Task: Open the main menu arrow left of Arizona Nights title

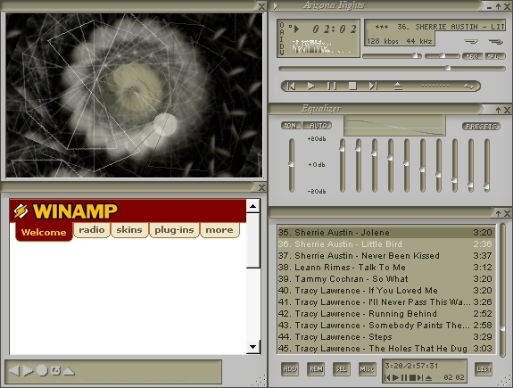Action: pyautogui.click(x=276, y=5)
